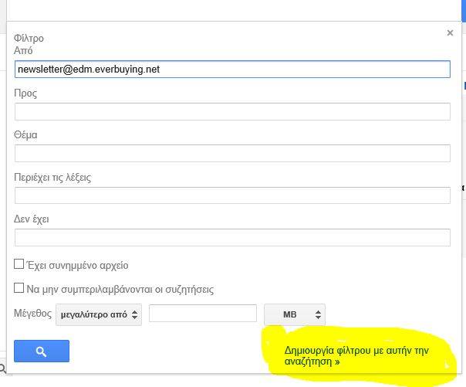Expand the MB size unit dropdown
The height and width of the screenshot is (387, 466).
pyautogui.click(x=295, y=314)
